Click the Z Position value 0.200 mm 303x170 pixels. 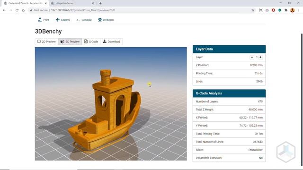256,65
